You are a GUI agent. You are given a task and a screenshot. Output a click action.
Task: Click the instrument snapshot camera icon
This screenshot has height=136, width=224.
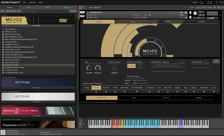coord(181,12)
